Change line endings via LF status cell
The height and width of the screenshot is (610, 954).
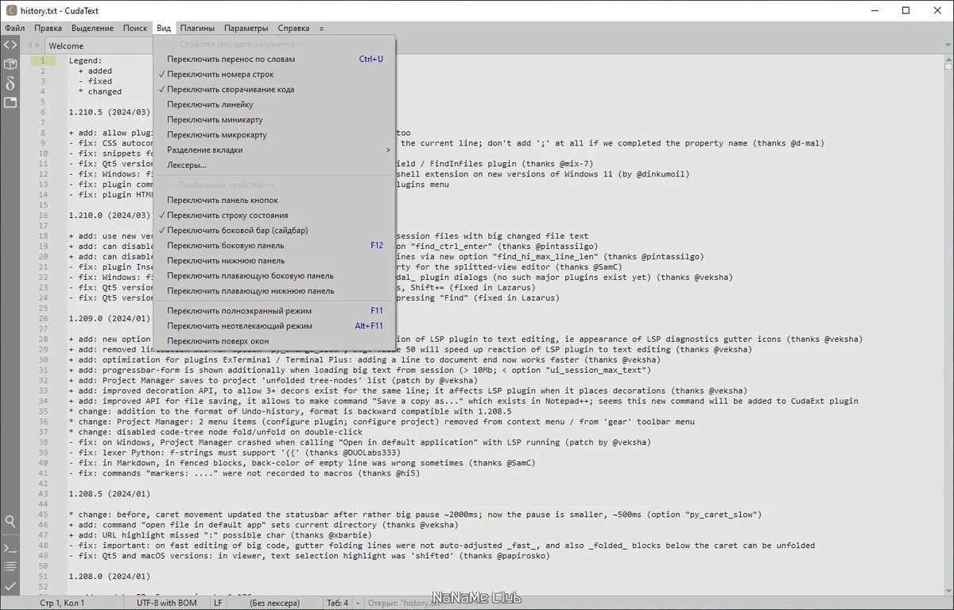point(218,603)
